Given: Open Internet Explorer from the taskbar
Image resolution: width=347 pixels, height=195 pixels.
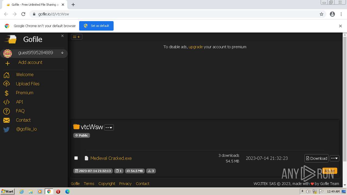Looking at the screenshot, I should (22, 191).
